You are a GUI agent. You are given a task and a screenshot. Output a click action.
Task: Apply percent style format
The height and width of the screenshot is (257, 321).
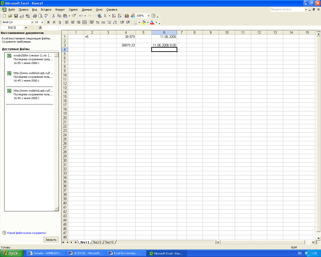point(98,22)
